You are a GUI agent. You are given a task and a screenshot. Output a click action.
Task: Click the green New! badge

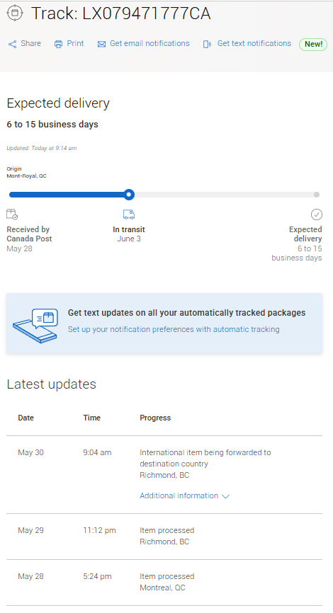(x=313, y=44)
